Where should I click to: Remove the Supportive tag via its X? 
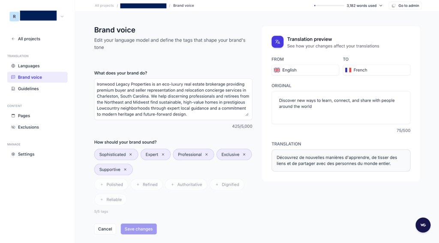125,170
